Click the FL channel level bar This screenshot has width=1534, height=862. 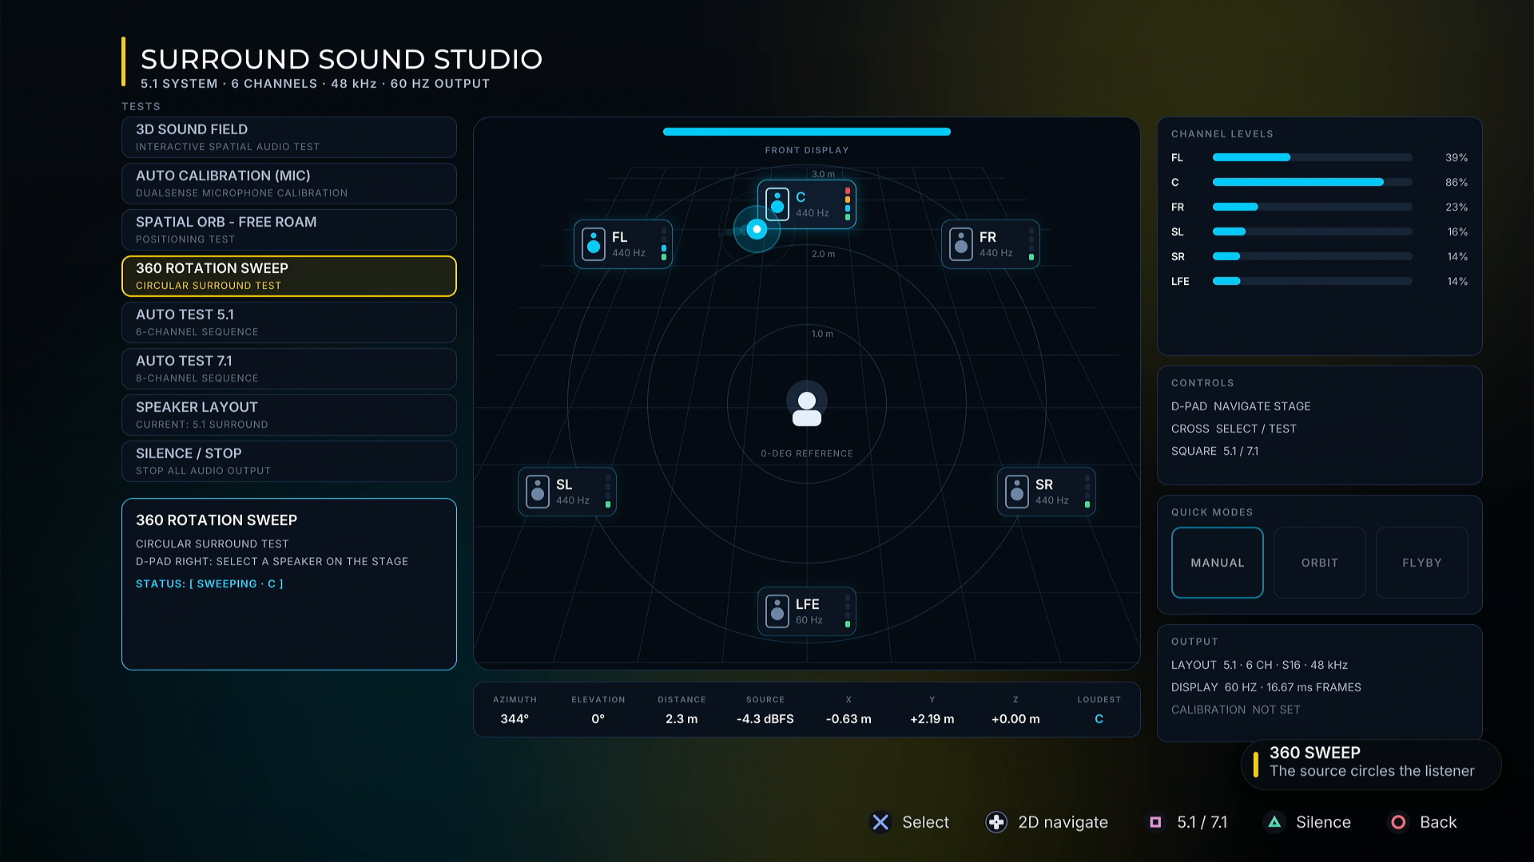tap(1312, 157)
